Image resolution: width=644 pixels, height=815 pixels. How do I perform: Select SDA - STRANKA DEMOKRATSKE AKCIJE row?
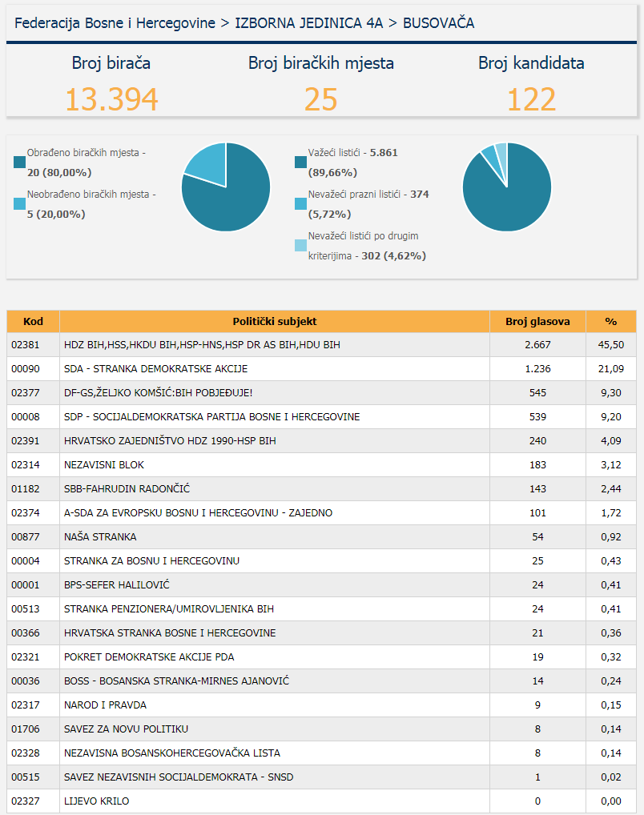tap(155, 369)
